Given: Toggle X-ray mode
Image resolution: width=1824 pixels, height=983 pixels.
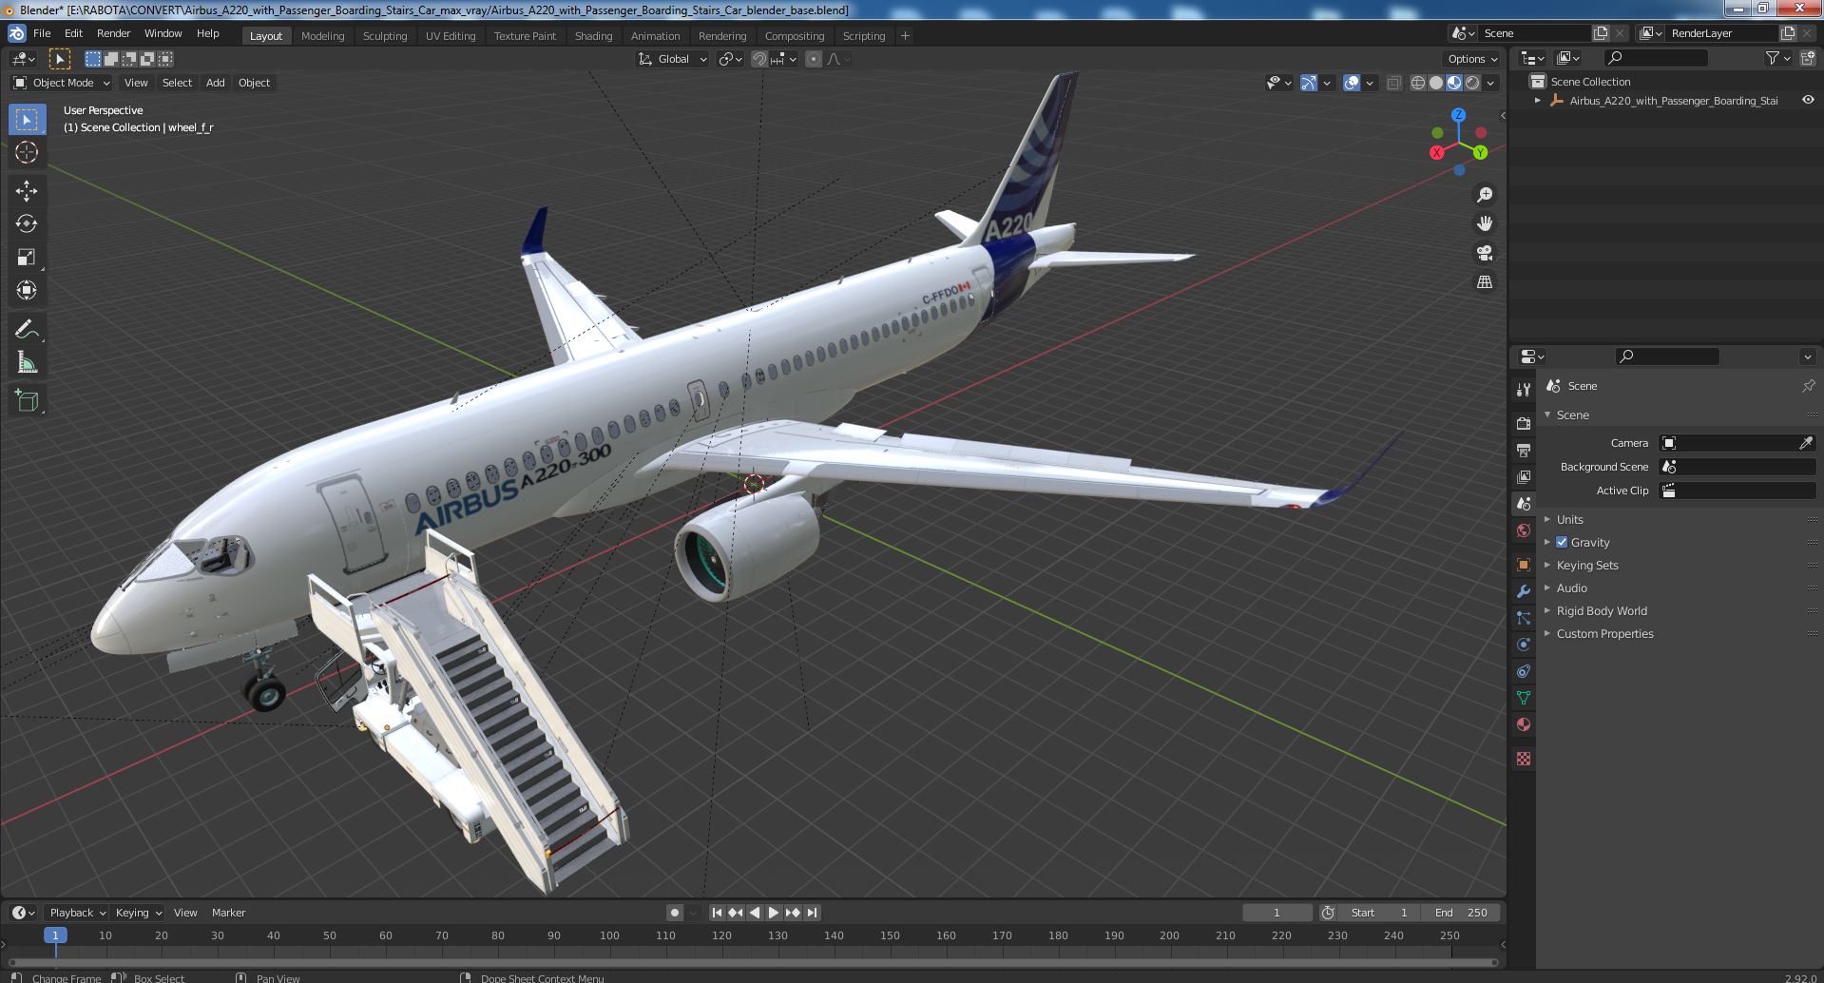Looking at the screenshot, I should pyautogui.click(x=1393, y=83).
